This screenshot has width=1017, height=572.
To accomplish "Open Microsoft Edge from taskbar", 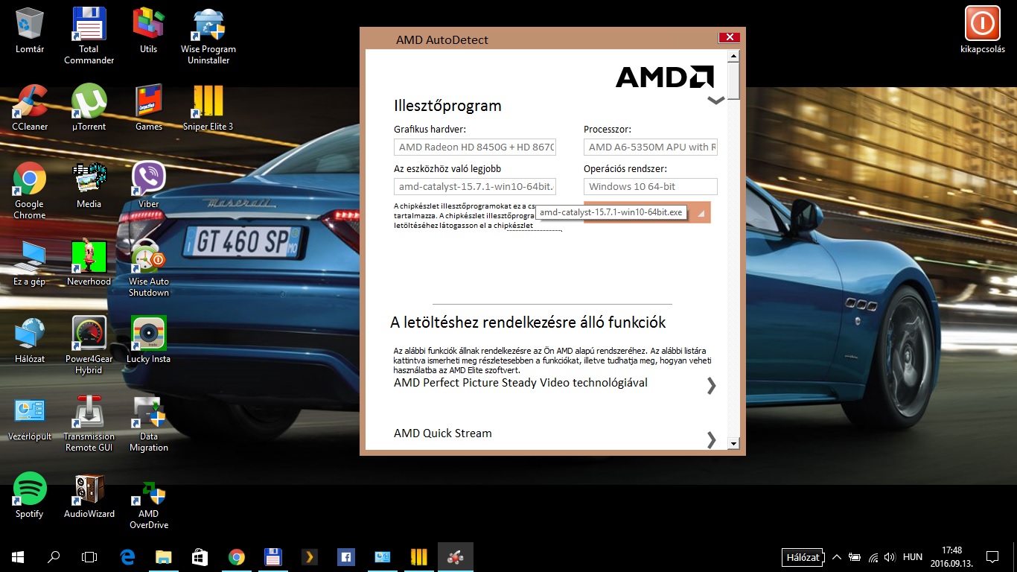I will (127, 556).
